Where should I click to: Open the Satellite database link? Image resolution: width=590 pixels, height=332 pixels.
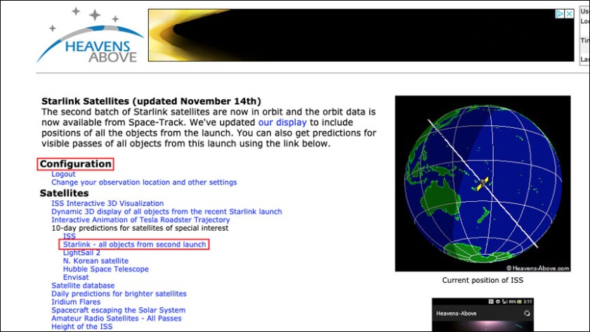(x=83, y=286)
